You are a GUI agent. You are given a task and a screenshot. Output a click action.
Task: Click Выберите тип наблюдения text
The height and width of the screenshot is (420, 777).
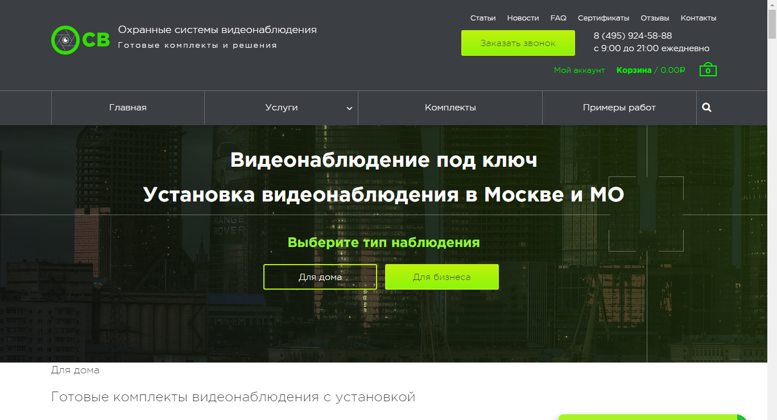pyautogui.click(x=384, y=242)
